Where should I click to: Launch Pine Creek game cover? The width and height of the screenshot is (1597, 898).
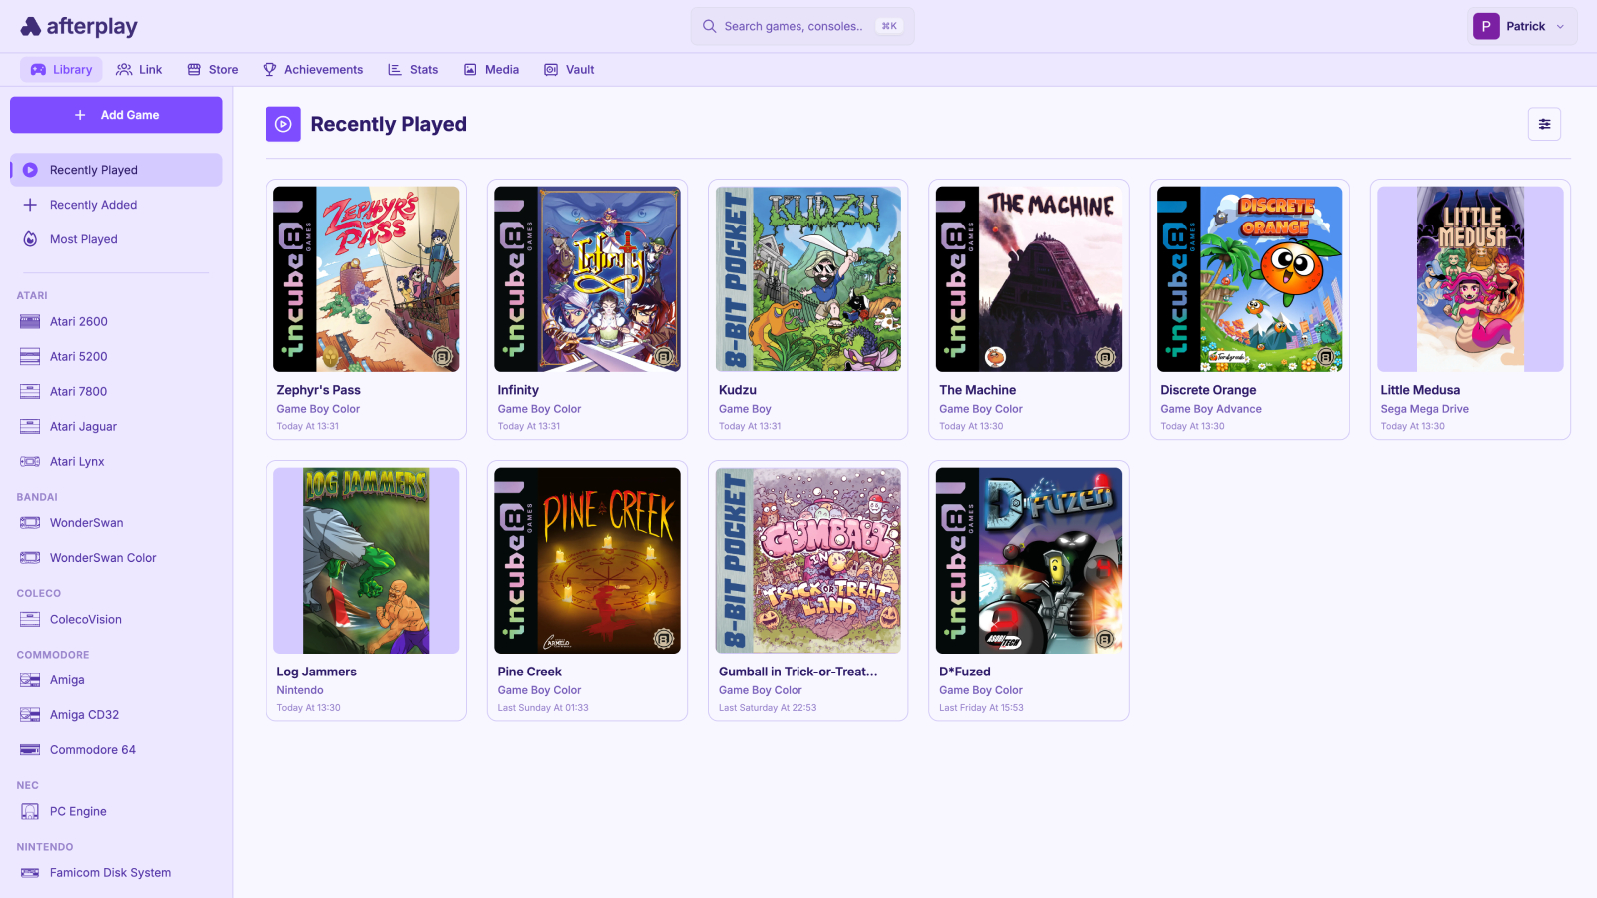click(x=587, y=561)
